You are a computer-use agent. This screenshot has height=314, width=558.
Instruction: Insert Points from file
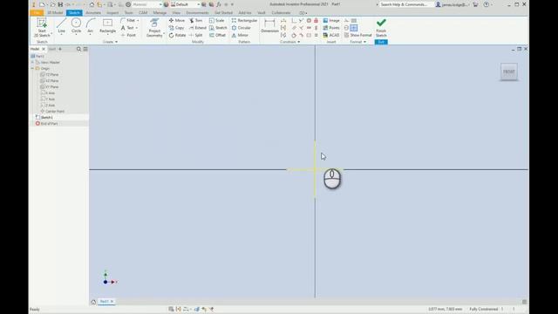click(x=331, y=28)
